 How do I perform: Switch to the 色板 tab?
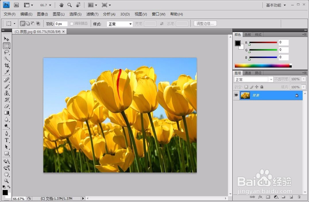248,35
